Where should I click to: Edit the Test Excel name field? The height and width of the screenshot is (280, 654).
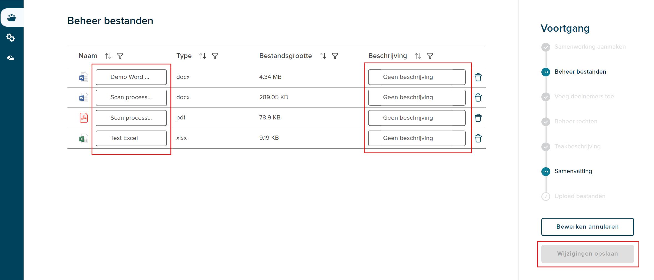131,138
